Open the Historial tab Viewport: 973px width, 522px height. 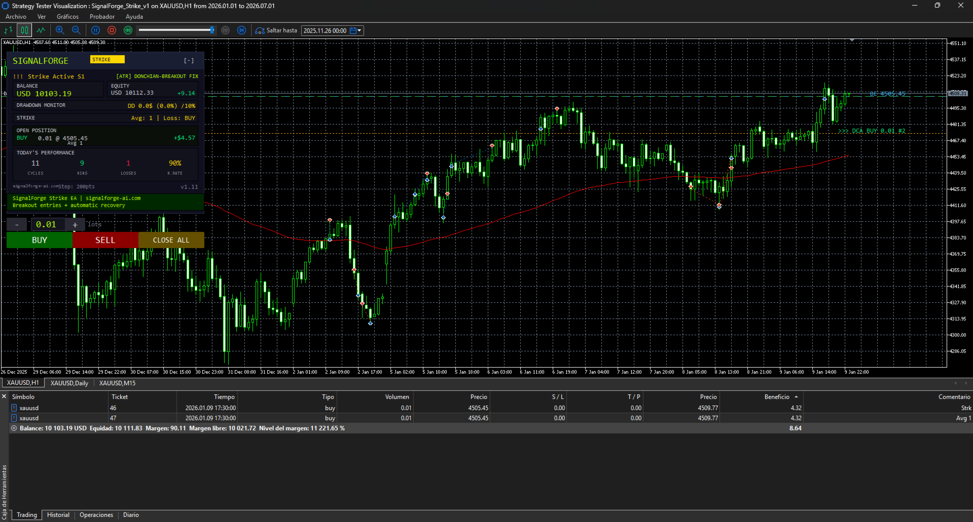coord(58,515)
